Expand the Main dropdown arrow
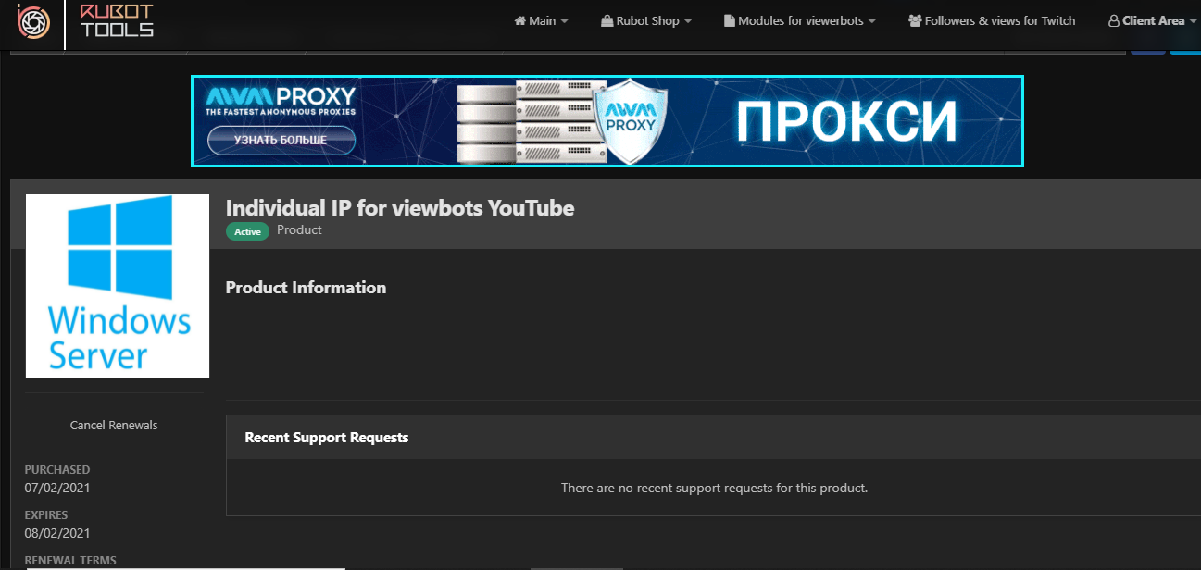 tap(565, 21)
